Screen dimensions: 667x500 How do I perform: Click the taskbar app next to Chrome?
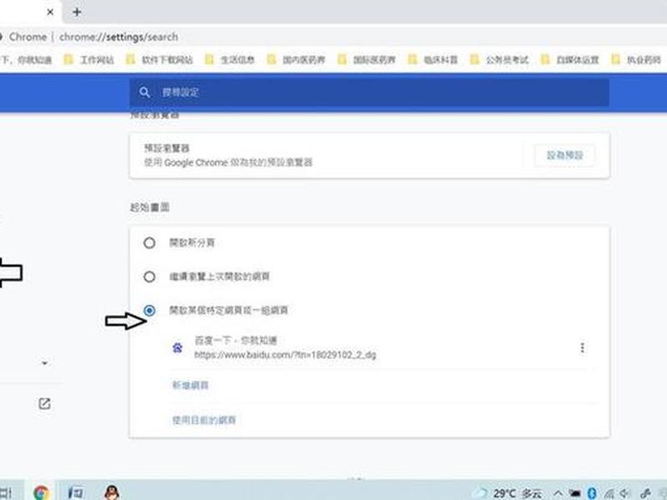coord(76,492)
